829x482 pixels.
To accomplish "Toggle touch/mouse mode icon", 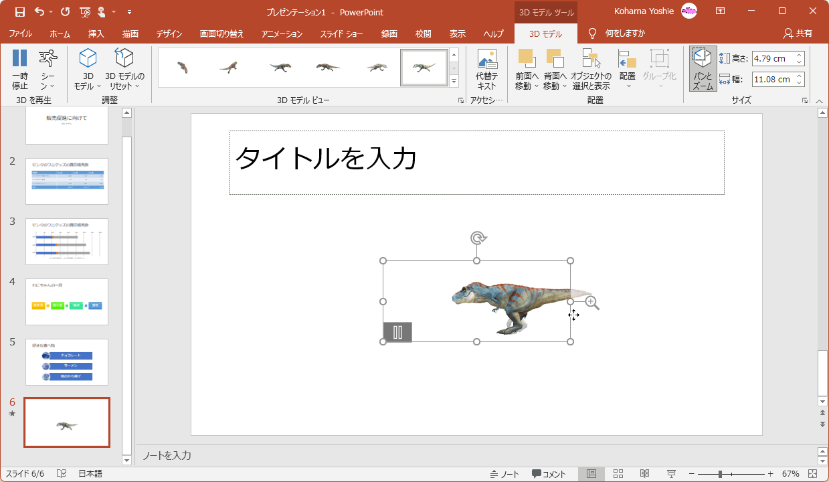I will click(x=102, y=11).
